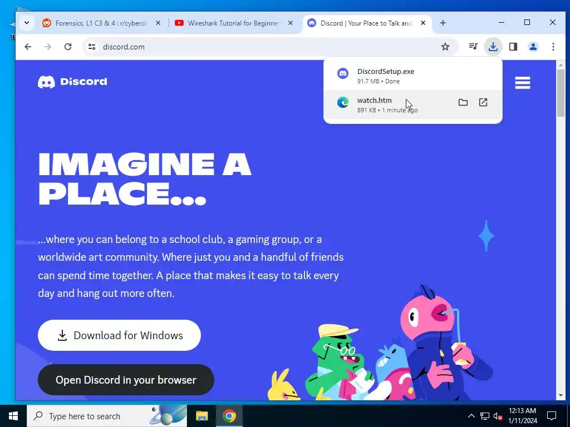Image resolution: width=570 pixels, height=427 pixels.
Task: Bookmark this page with the star
Action: tap(445, 47)
